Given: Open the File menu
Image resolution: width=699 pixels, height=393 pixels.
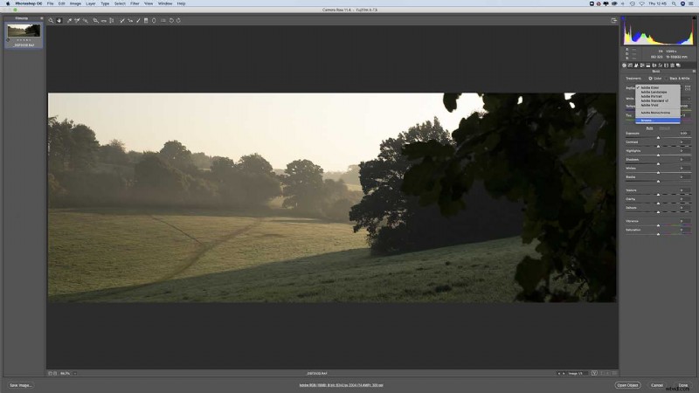Looking at the screenshot, I should click(x=51, y=3).
